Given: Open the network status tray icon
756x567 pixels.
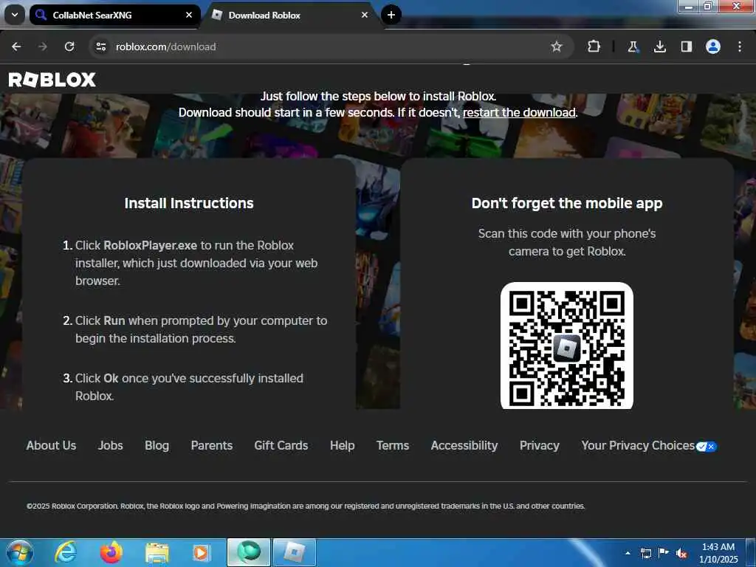Looking at the screenshot, I should point(646,553).
